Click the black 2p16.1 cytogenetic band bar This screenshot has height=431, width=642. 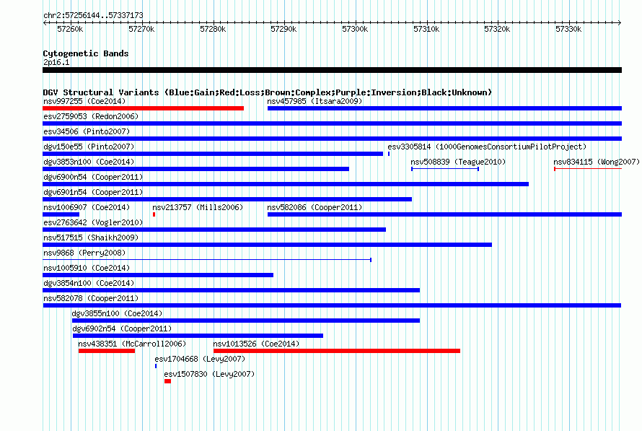332,70
